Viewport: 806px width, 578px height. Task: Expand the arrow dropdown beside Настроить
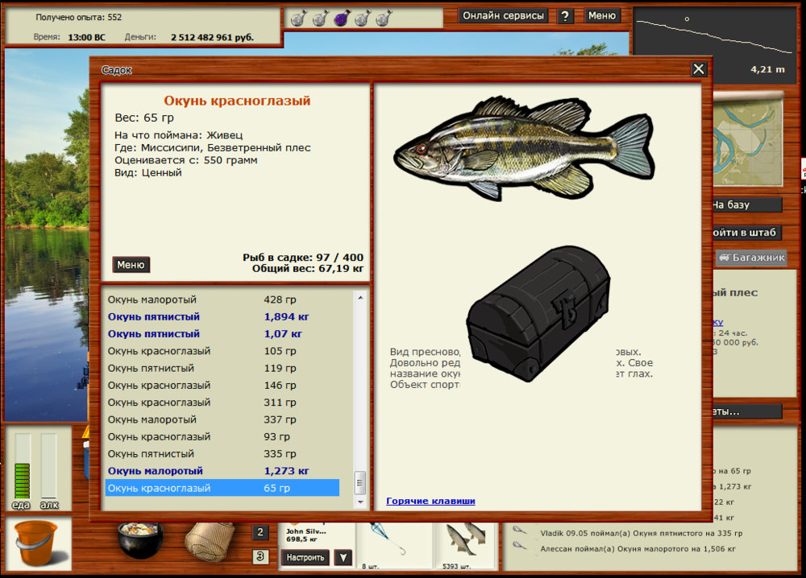(x=343, y=557)
